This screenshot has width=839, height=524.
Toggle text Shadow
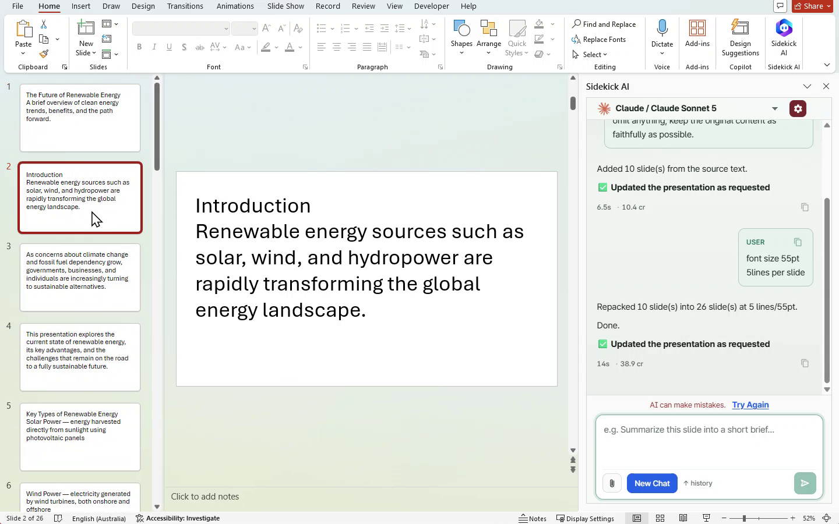pyautogui.click(x=184, y=47)
